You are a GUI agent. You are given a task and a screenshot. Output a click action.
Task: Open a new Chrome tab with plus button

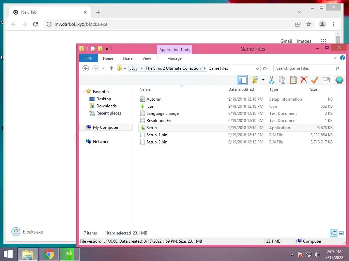(x=98, y=12)
